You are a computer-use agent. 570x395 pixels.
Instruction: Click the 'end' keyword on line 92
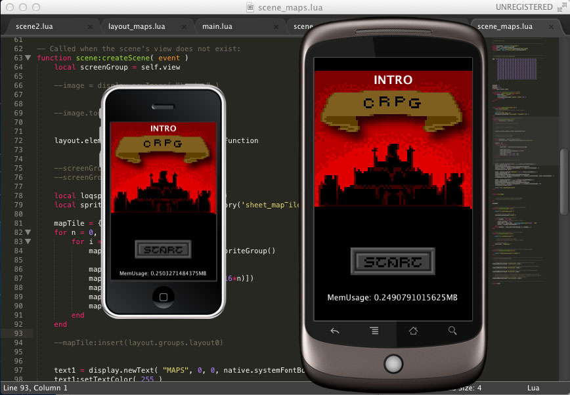60,325
